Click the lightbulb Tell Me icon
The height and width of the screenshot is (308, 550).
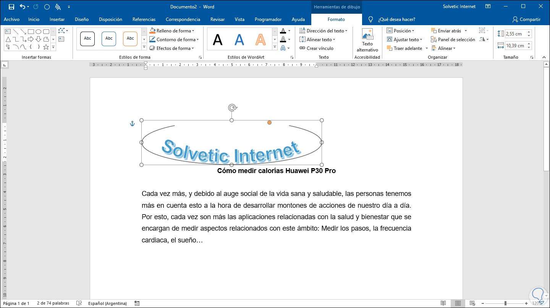point(370,19)
